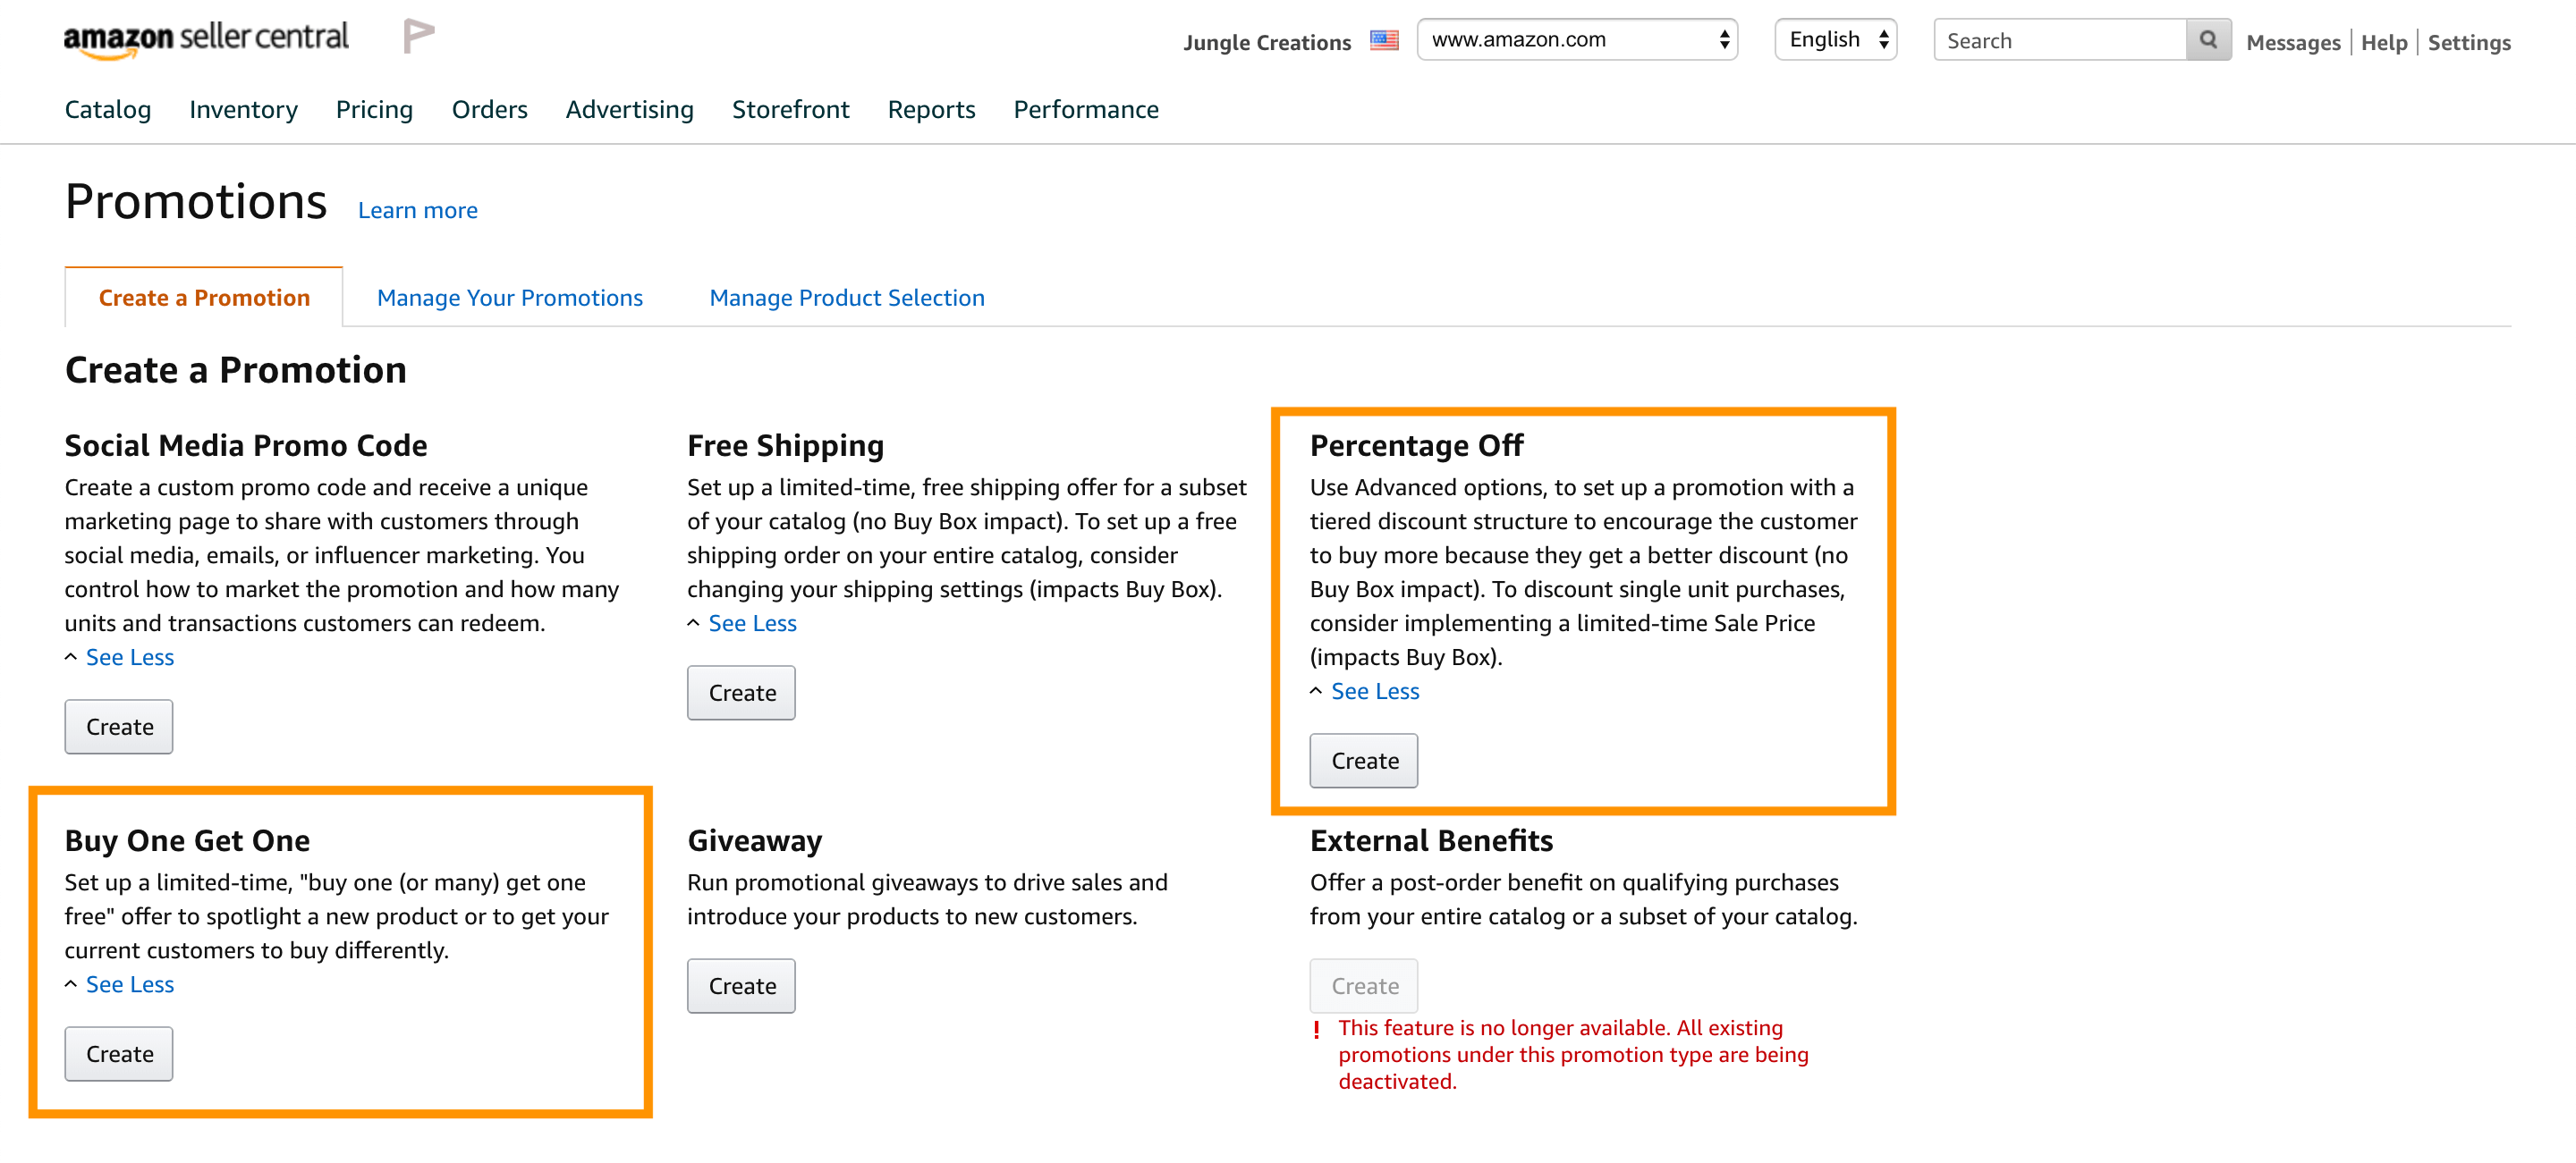The height and width of the screenshot is (1163, 2576).
Task: Collapse Social Media Promo Code description
Action: pyautogui.click(x=129, y=657)
